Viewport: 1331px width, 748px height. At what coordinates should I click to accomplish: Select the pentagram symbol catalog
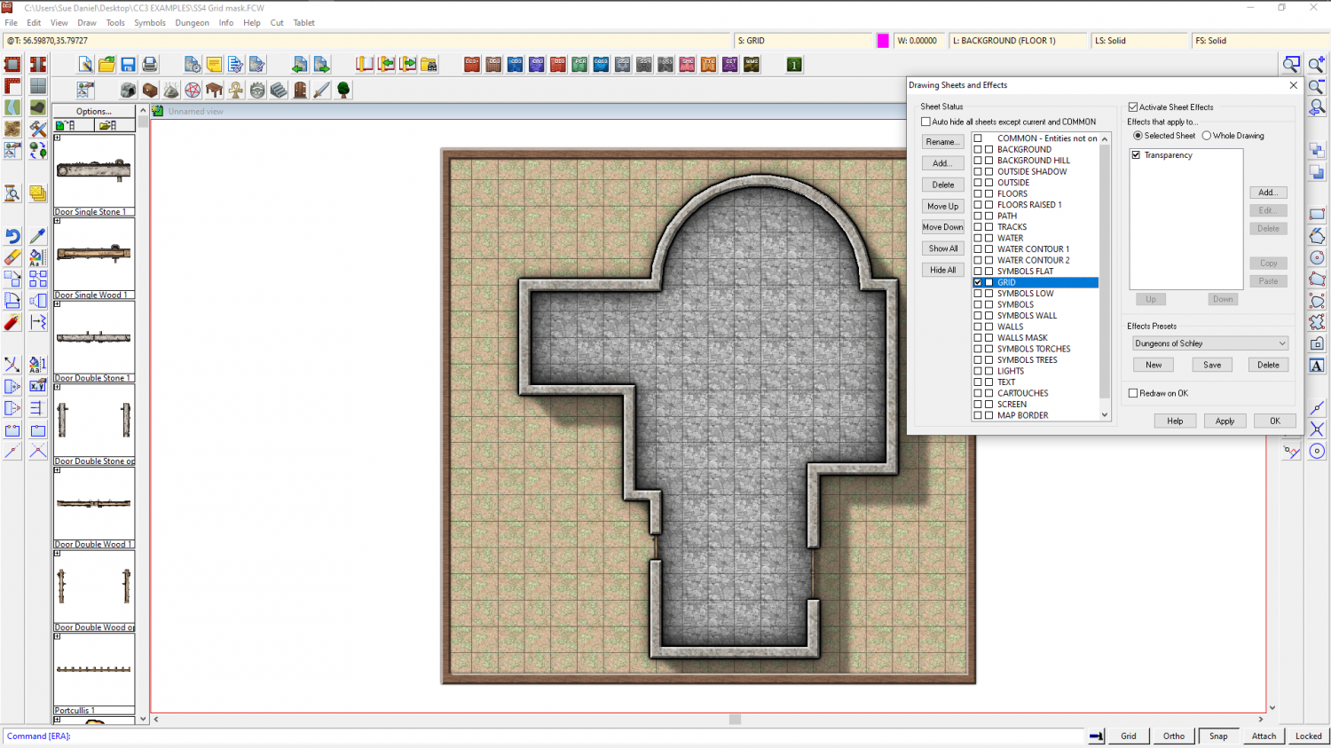coord(193,91)
